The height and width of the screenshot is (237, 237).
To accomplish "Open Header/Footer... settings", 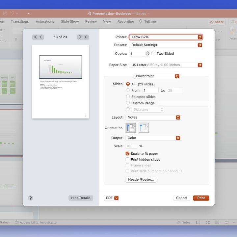I will (141, 180).
